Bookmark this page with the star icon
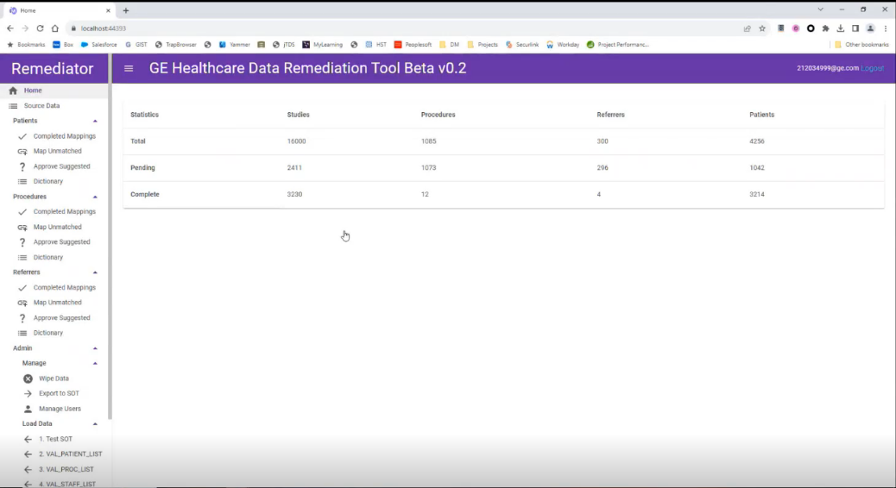The width and height of the screenshot is (896, 488). 761,28
